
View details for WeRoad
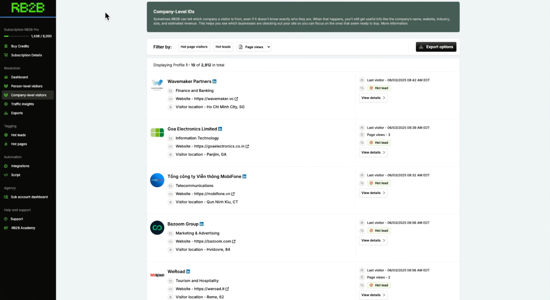tap(373, 295)
